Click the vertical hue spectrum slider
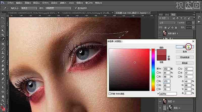Screen dimensions: 202x112 click(x=153, y=70)
